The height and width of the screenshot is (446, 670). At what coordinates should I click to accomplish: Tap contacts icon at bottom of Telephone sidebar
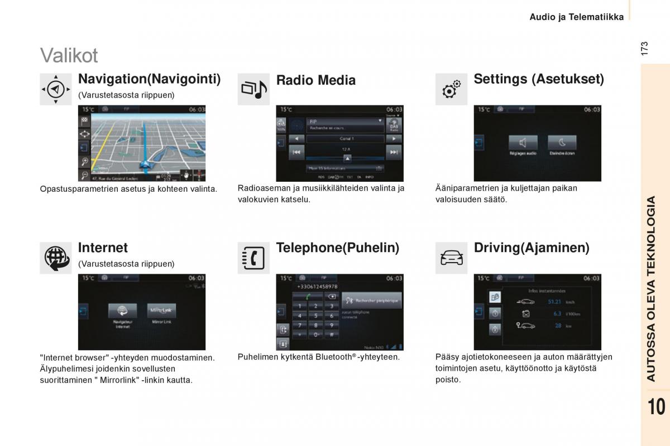click(x=283, y=343)
